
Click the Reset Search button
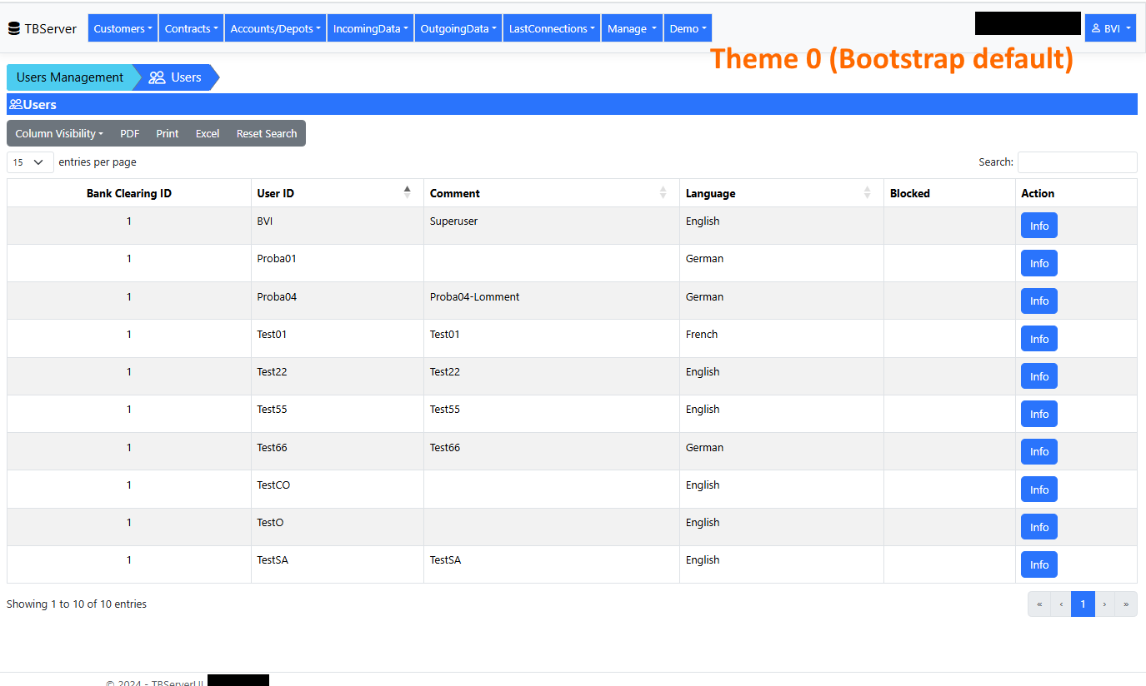[x=267, y=133]
